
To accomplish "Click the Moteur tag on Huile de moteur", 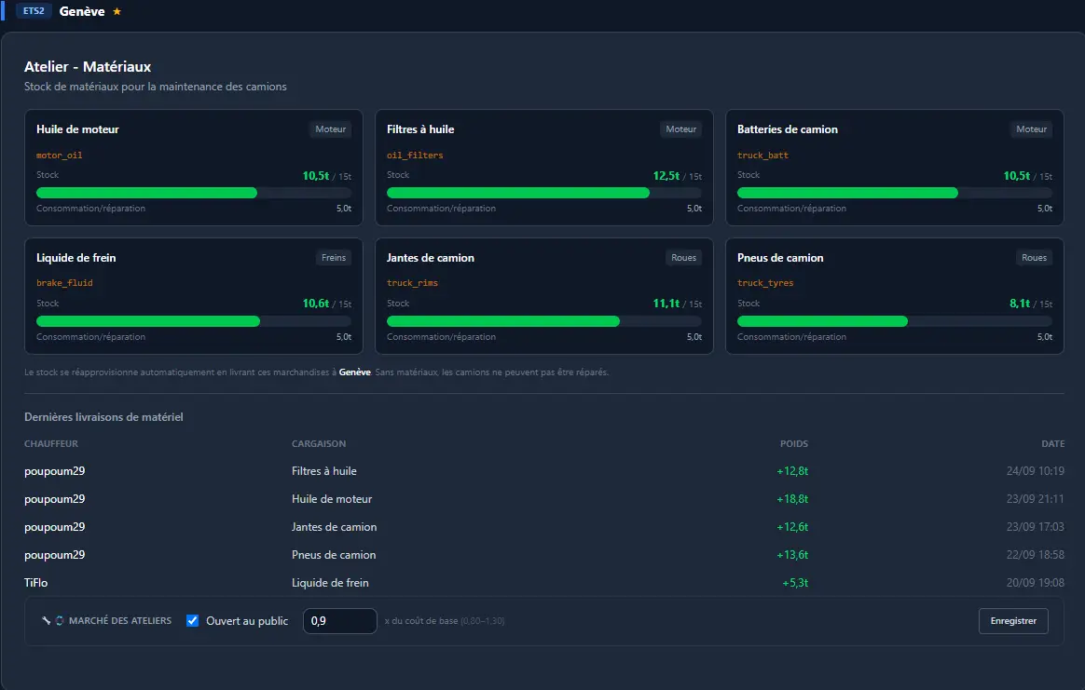I will tap(330, 129).
